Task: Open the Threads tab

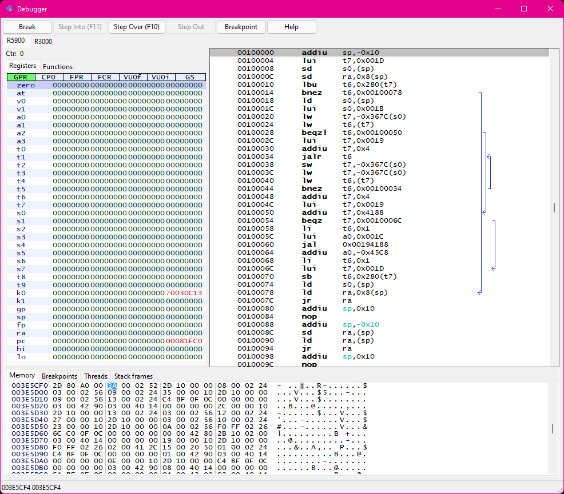Action: coord(96,376)
